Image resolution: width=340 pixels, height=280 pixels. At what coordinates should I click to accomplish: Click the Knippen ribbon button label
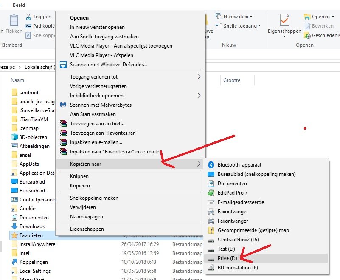pyautogui.click(x=42, y=17)
